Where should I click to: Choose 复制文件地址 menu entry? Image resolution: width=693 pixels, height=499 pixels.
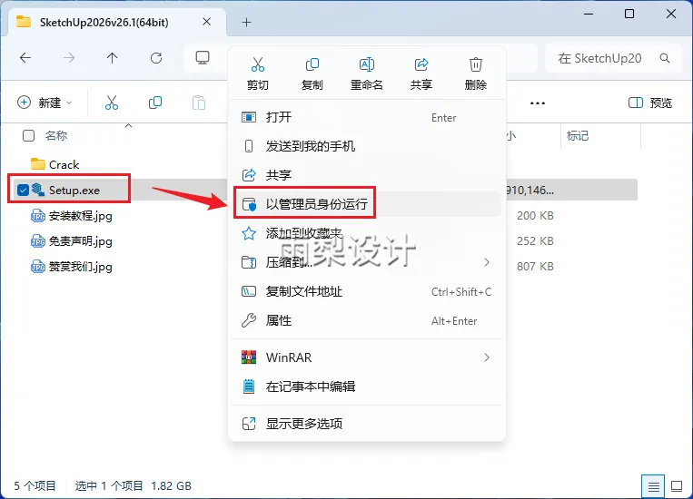click(x=366, y=292)
